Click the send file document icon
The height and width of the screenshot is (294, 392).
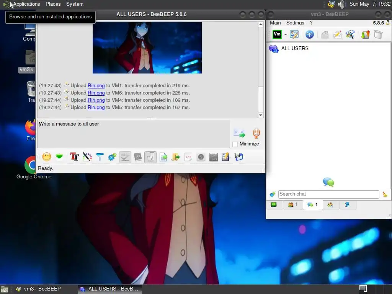(x=163, y=157)
